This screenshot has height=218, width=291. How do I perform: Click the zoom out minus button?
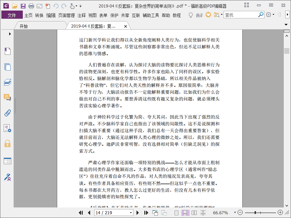click(x=240, y=213)
